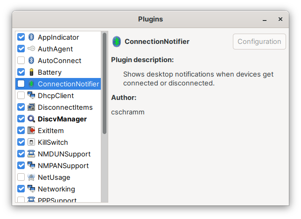Select the PPPSupport list entry

click(x=58, y=199)
